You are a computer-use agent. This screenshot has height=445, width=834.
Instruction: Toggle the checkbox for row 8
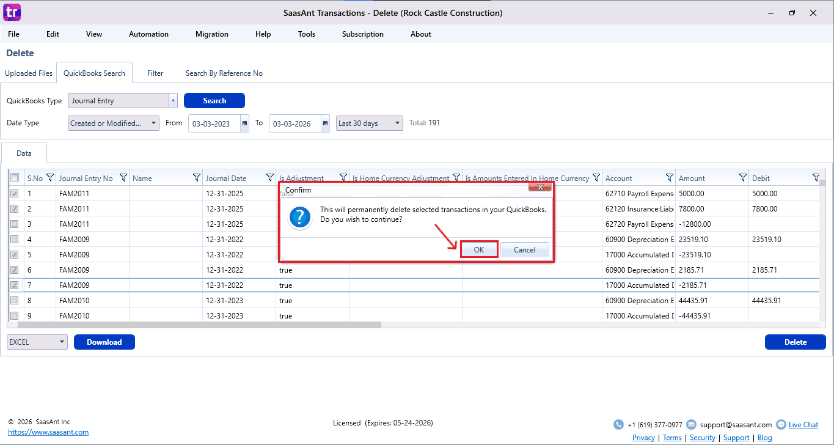(x=15, y=301)
